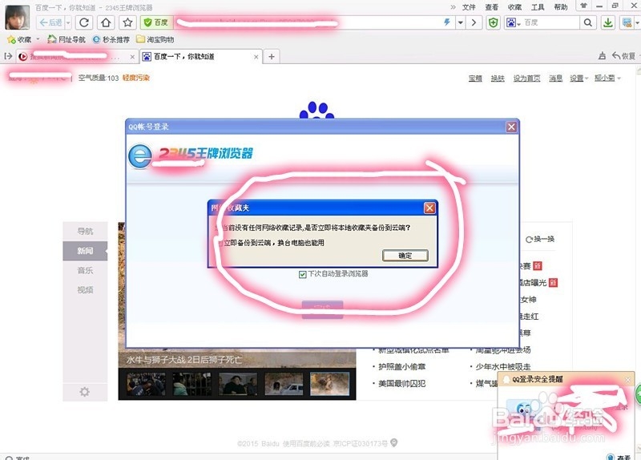
Task: Click the 水牛与狮子大战 news caption
Action: point(184,360)
